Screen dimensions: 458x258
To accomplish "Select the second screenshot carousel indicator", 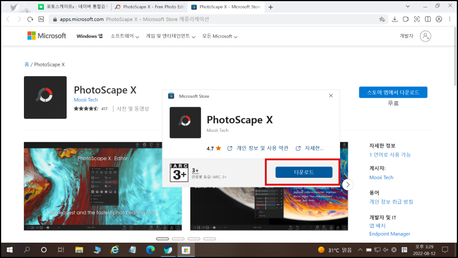I will (178, 239).
